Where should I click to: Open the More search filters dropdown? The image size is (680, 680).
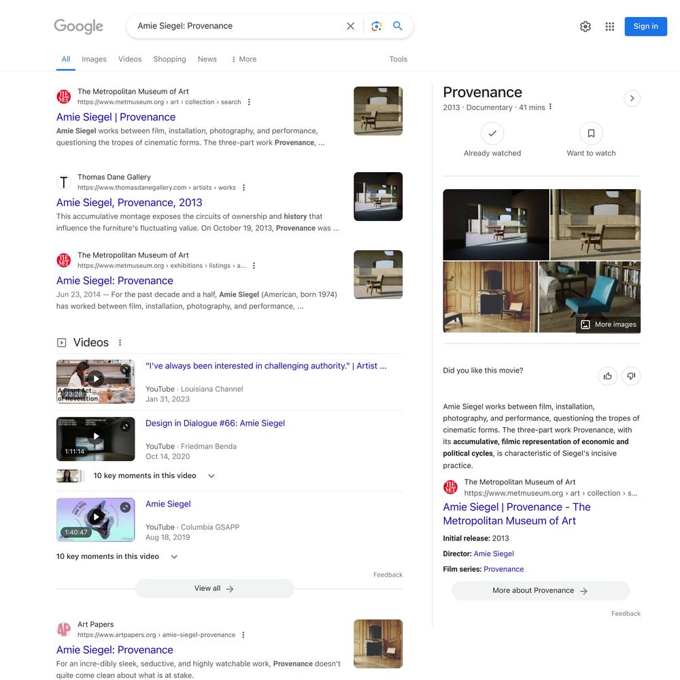click(243, 59)
